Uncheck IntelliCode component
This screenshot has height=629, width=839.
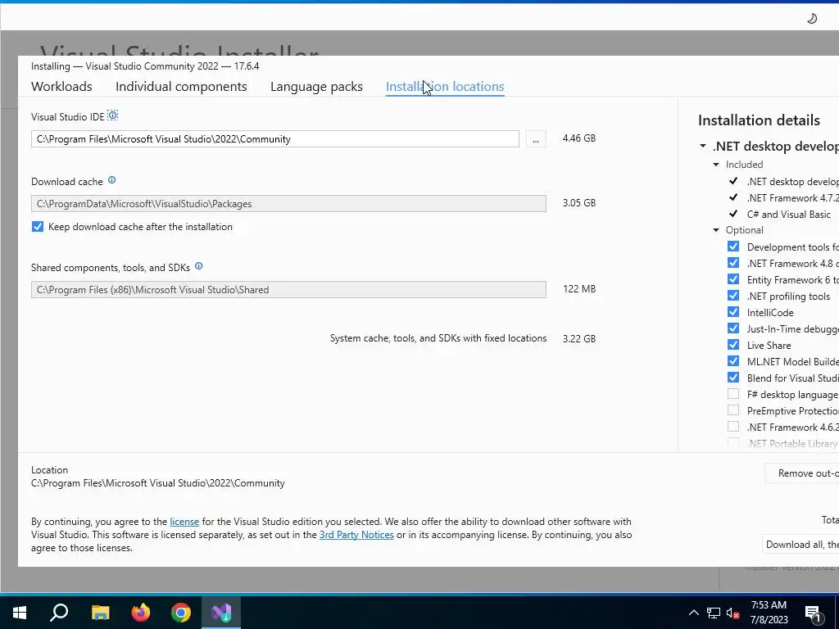(x=733, y=312)
